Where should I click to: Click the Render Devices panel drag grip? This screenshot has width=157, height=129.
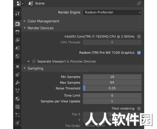coord(140,28)
